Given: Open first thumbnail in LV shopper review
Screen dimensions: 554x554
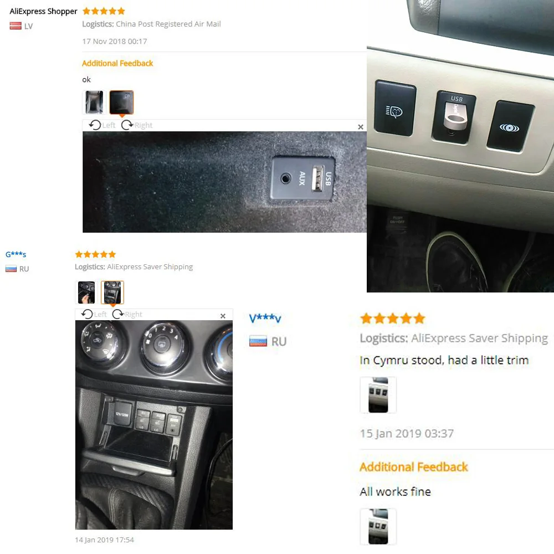Looking at the screenshot, I should [94, 102].
